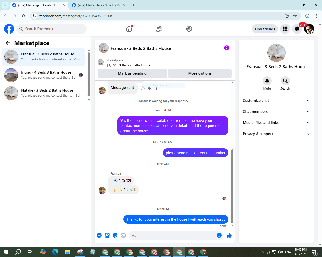Viewport: 322px width, 257px height.
Task: Focus the Search Facebook field
Action: point(51,29)
